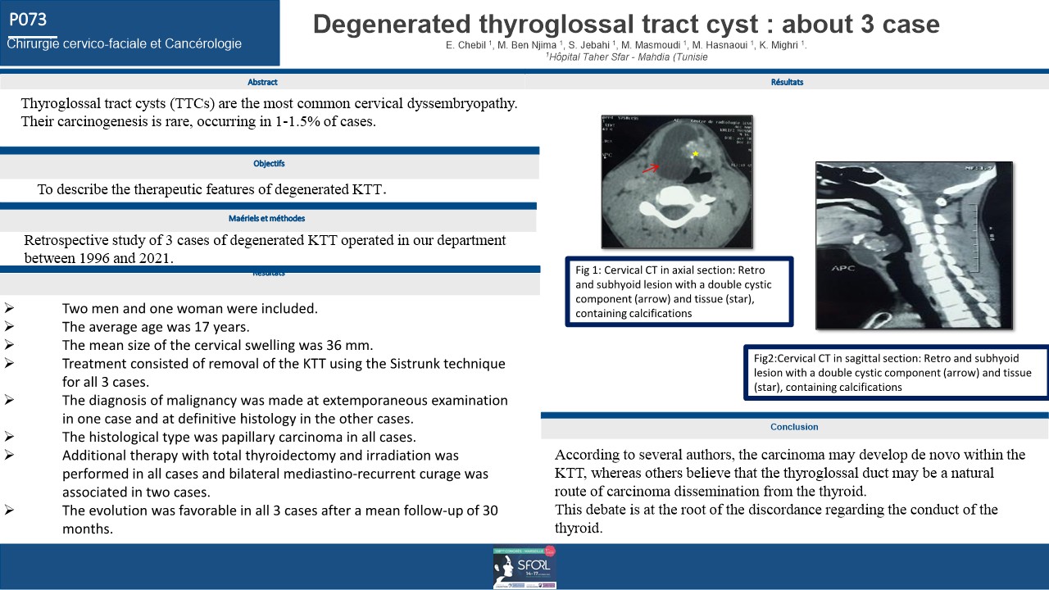Click bullet arrow beside 'The mean size of the cervical swelling'

pyautogui.click(x=9, y=345)
